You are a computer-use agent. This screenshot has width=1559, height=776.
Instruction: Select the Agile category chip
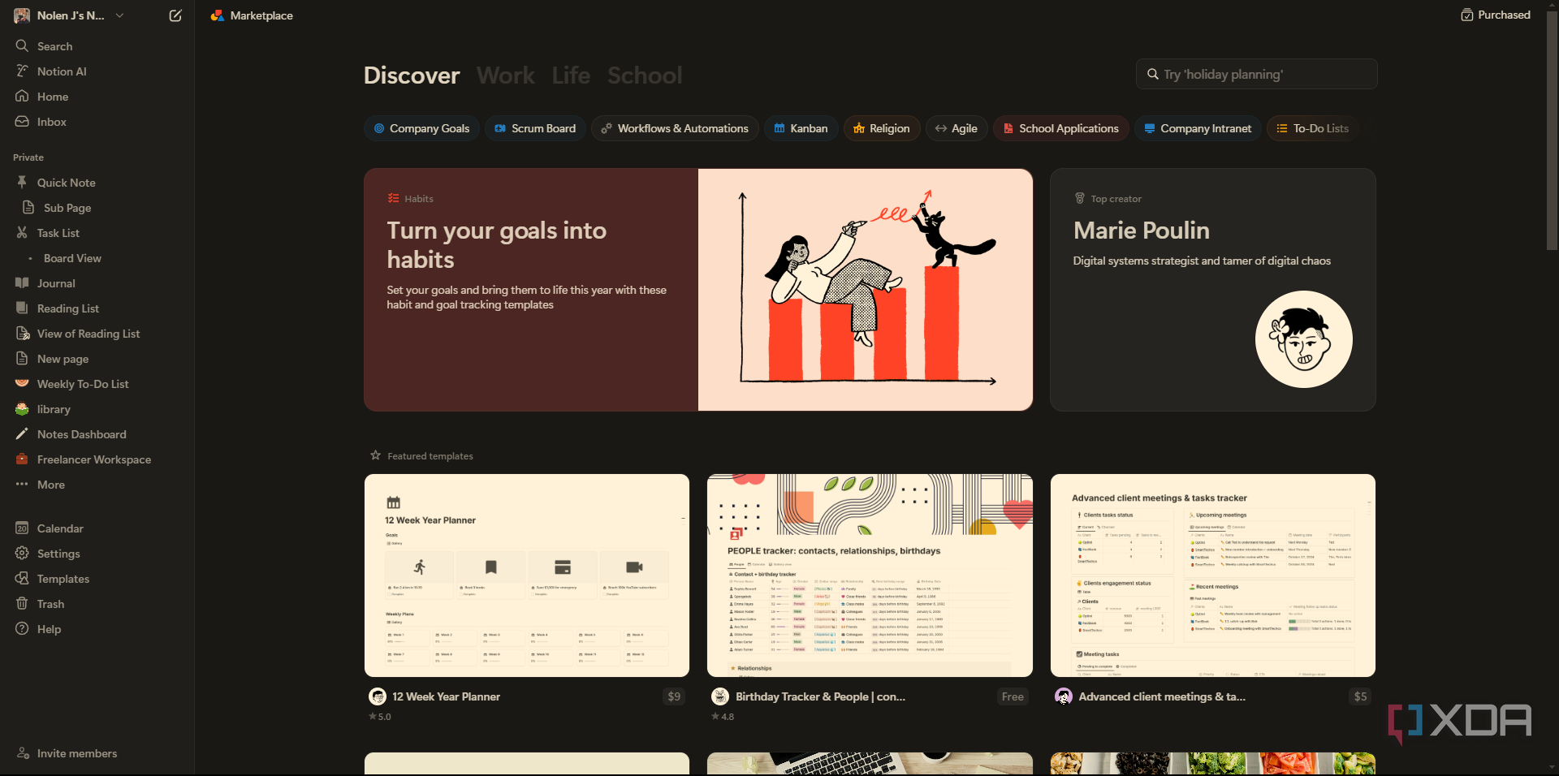[x=956, y=128]
